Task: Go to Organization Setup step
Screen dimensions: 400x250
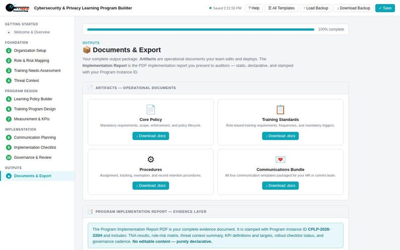Action: coord(37,50)
